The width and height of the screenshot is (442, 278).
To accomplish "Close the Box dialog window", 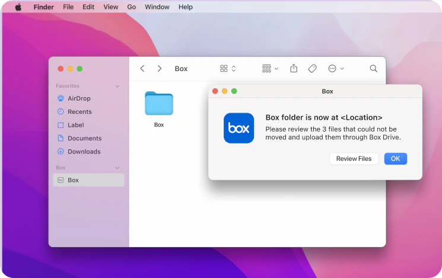I will pos(215,91).
